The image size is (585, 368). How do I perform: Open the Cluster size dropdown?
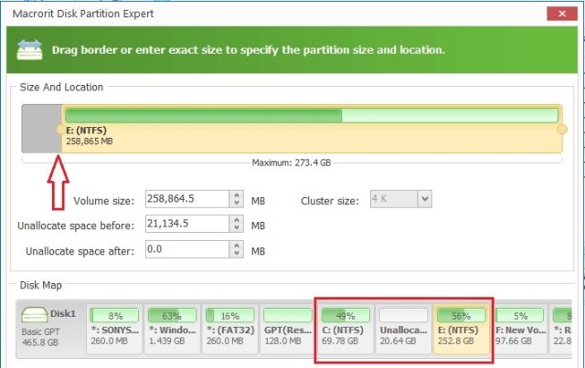pos(424,199)
